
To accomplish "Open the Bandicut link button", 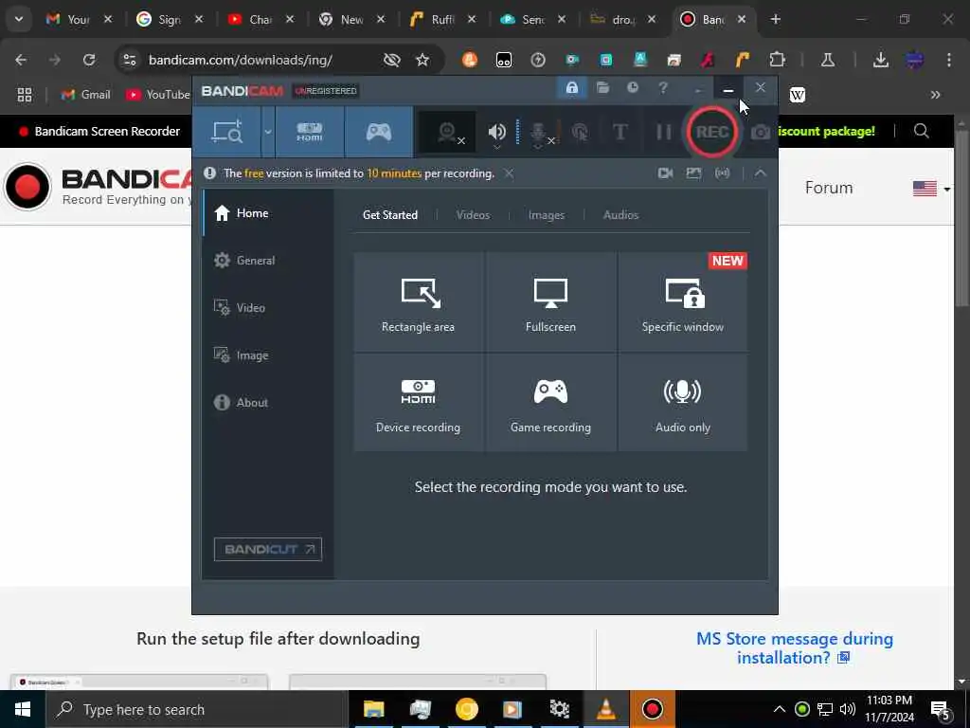I will coord(268,549).
